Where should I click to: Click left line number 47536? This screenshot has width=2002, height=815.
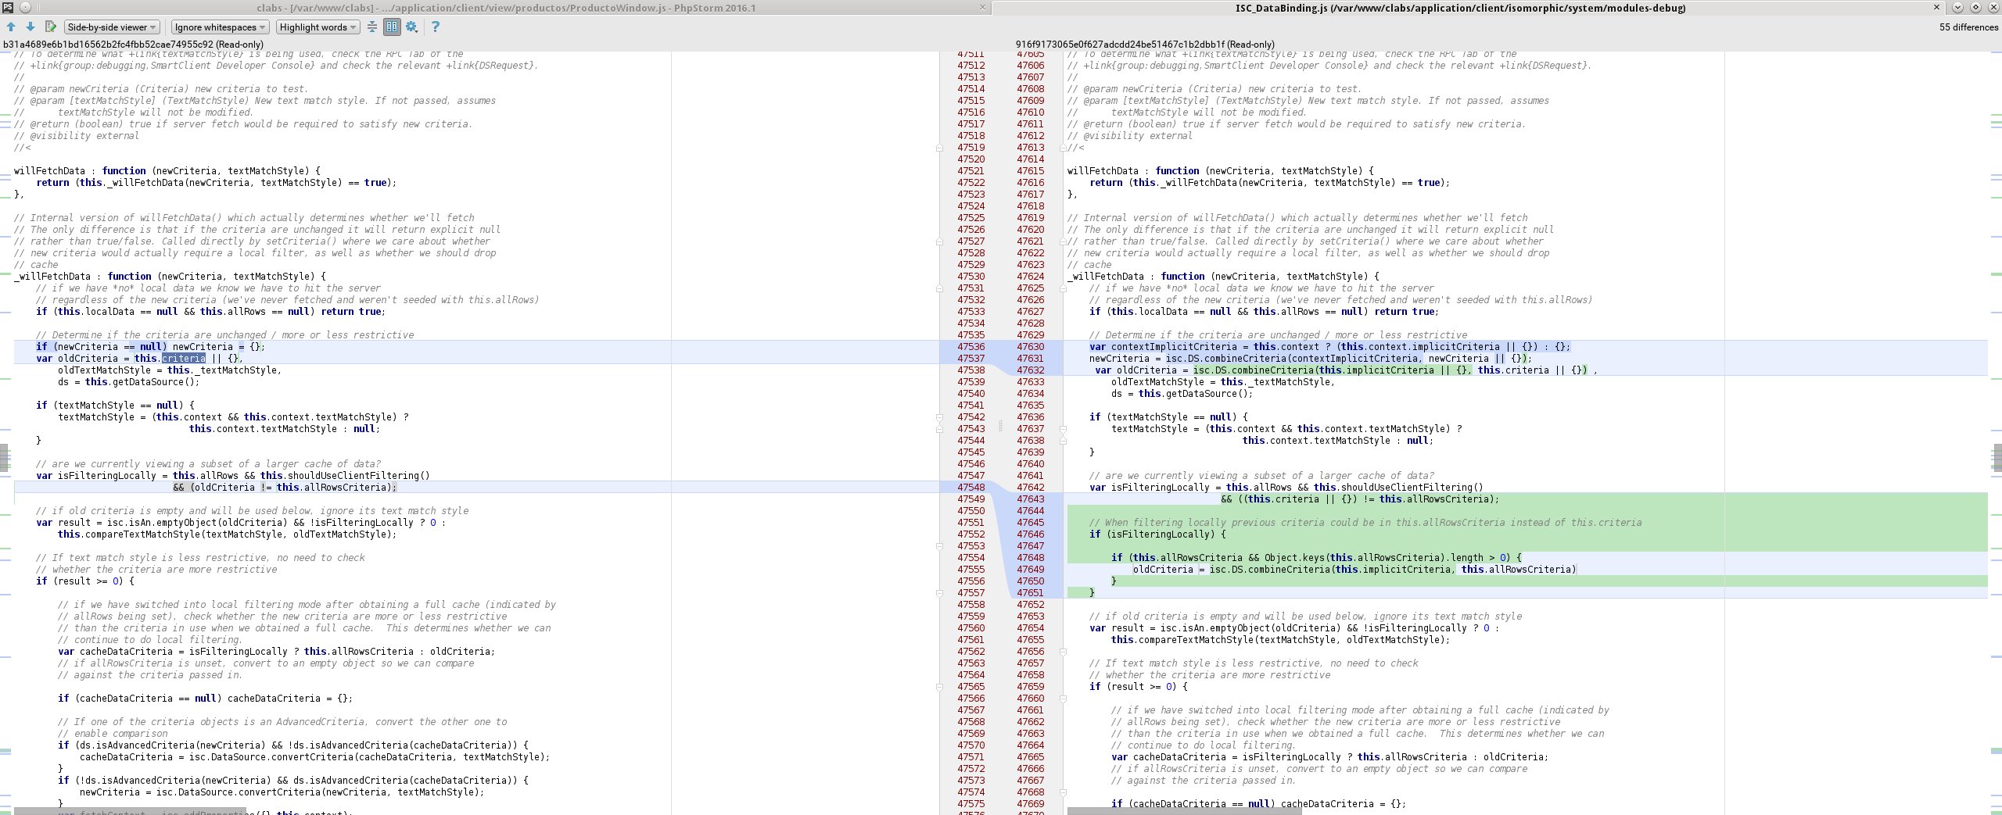[x=971, y=347]
